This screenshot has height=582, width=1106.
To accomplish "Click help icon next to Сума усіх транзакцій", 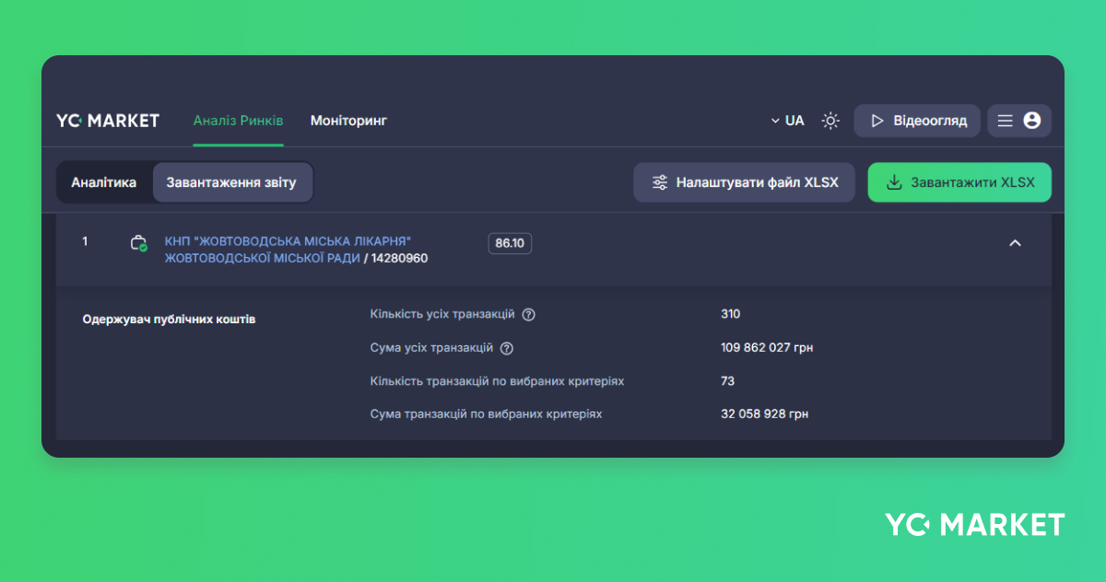I will click(506, 348).
